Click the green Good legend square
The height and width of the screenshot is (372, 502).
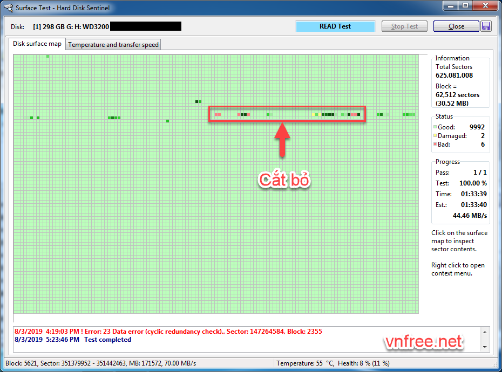coord(435,127)
